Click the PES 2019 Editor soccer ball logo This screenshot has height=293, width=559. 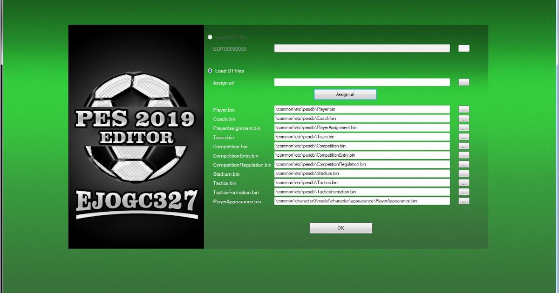(136, 128)
